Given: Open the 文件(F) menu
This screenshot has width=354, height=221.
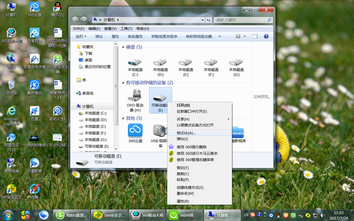Looking at the screenshot, I should click(78, 29).
